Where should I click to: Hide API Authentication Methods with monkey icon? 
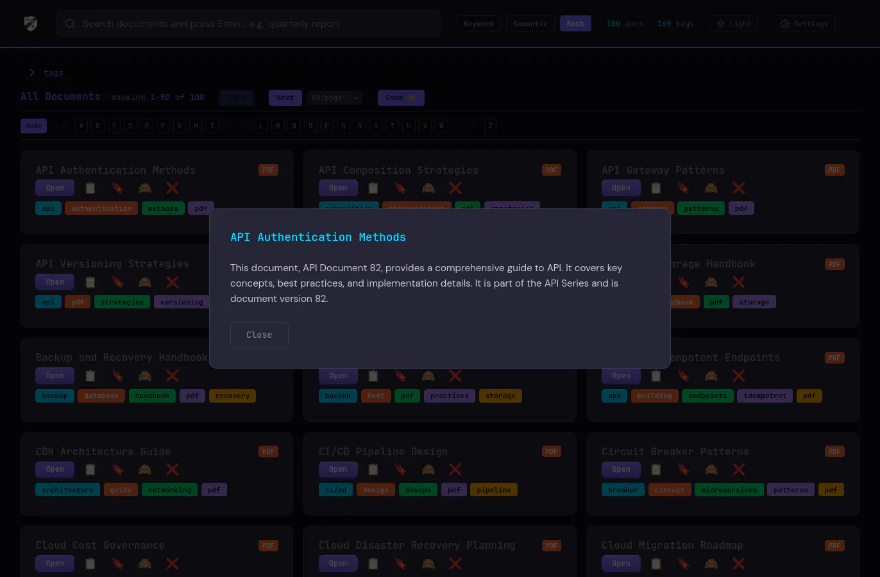(145, 188)
